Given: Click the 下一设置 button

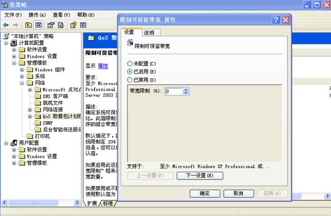Looking at the screenshot, I should [x=199, y=176].
